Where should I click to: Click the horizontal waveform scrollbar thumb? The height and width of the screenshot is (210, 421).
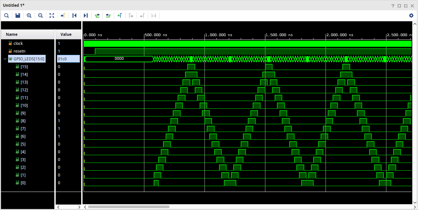[x=128, y=207]
